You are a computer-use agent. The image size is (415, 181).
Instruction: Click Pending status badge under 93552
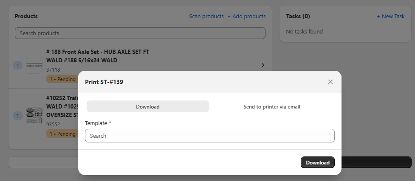tap(61, 134)
